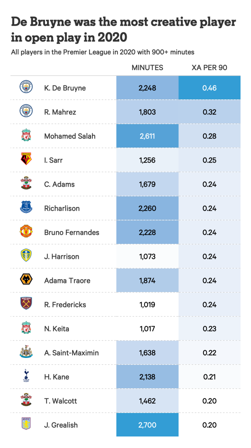Click the Aston Villa crest beside J. Grealish
251x448 pixels.
click(x=26, y=425)
